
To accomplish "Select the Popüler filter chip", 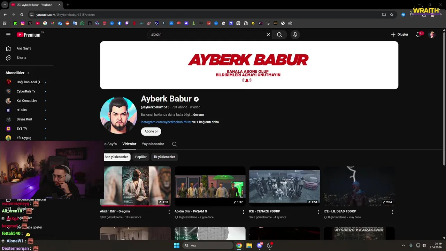I will coord(141,157).
